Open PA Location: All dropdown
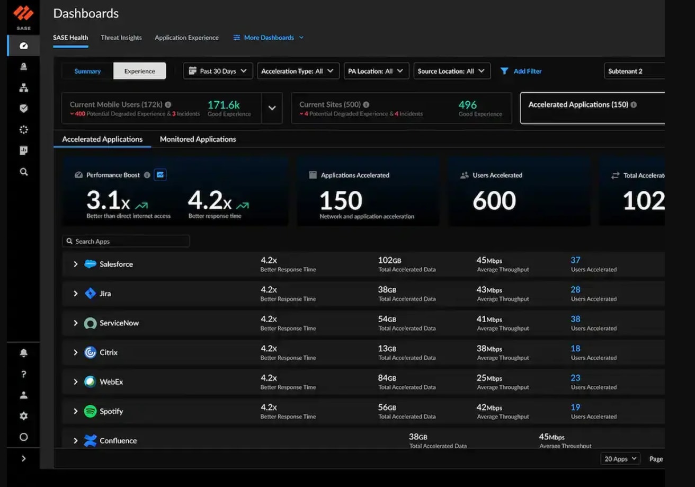Viewport: 695px width, 487px height. coord(376,71)
